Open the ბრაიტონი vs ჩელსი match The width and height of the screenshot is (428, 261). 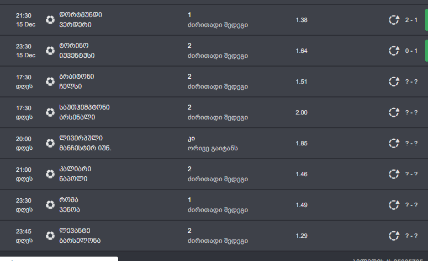[78, 81]
